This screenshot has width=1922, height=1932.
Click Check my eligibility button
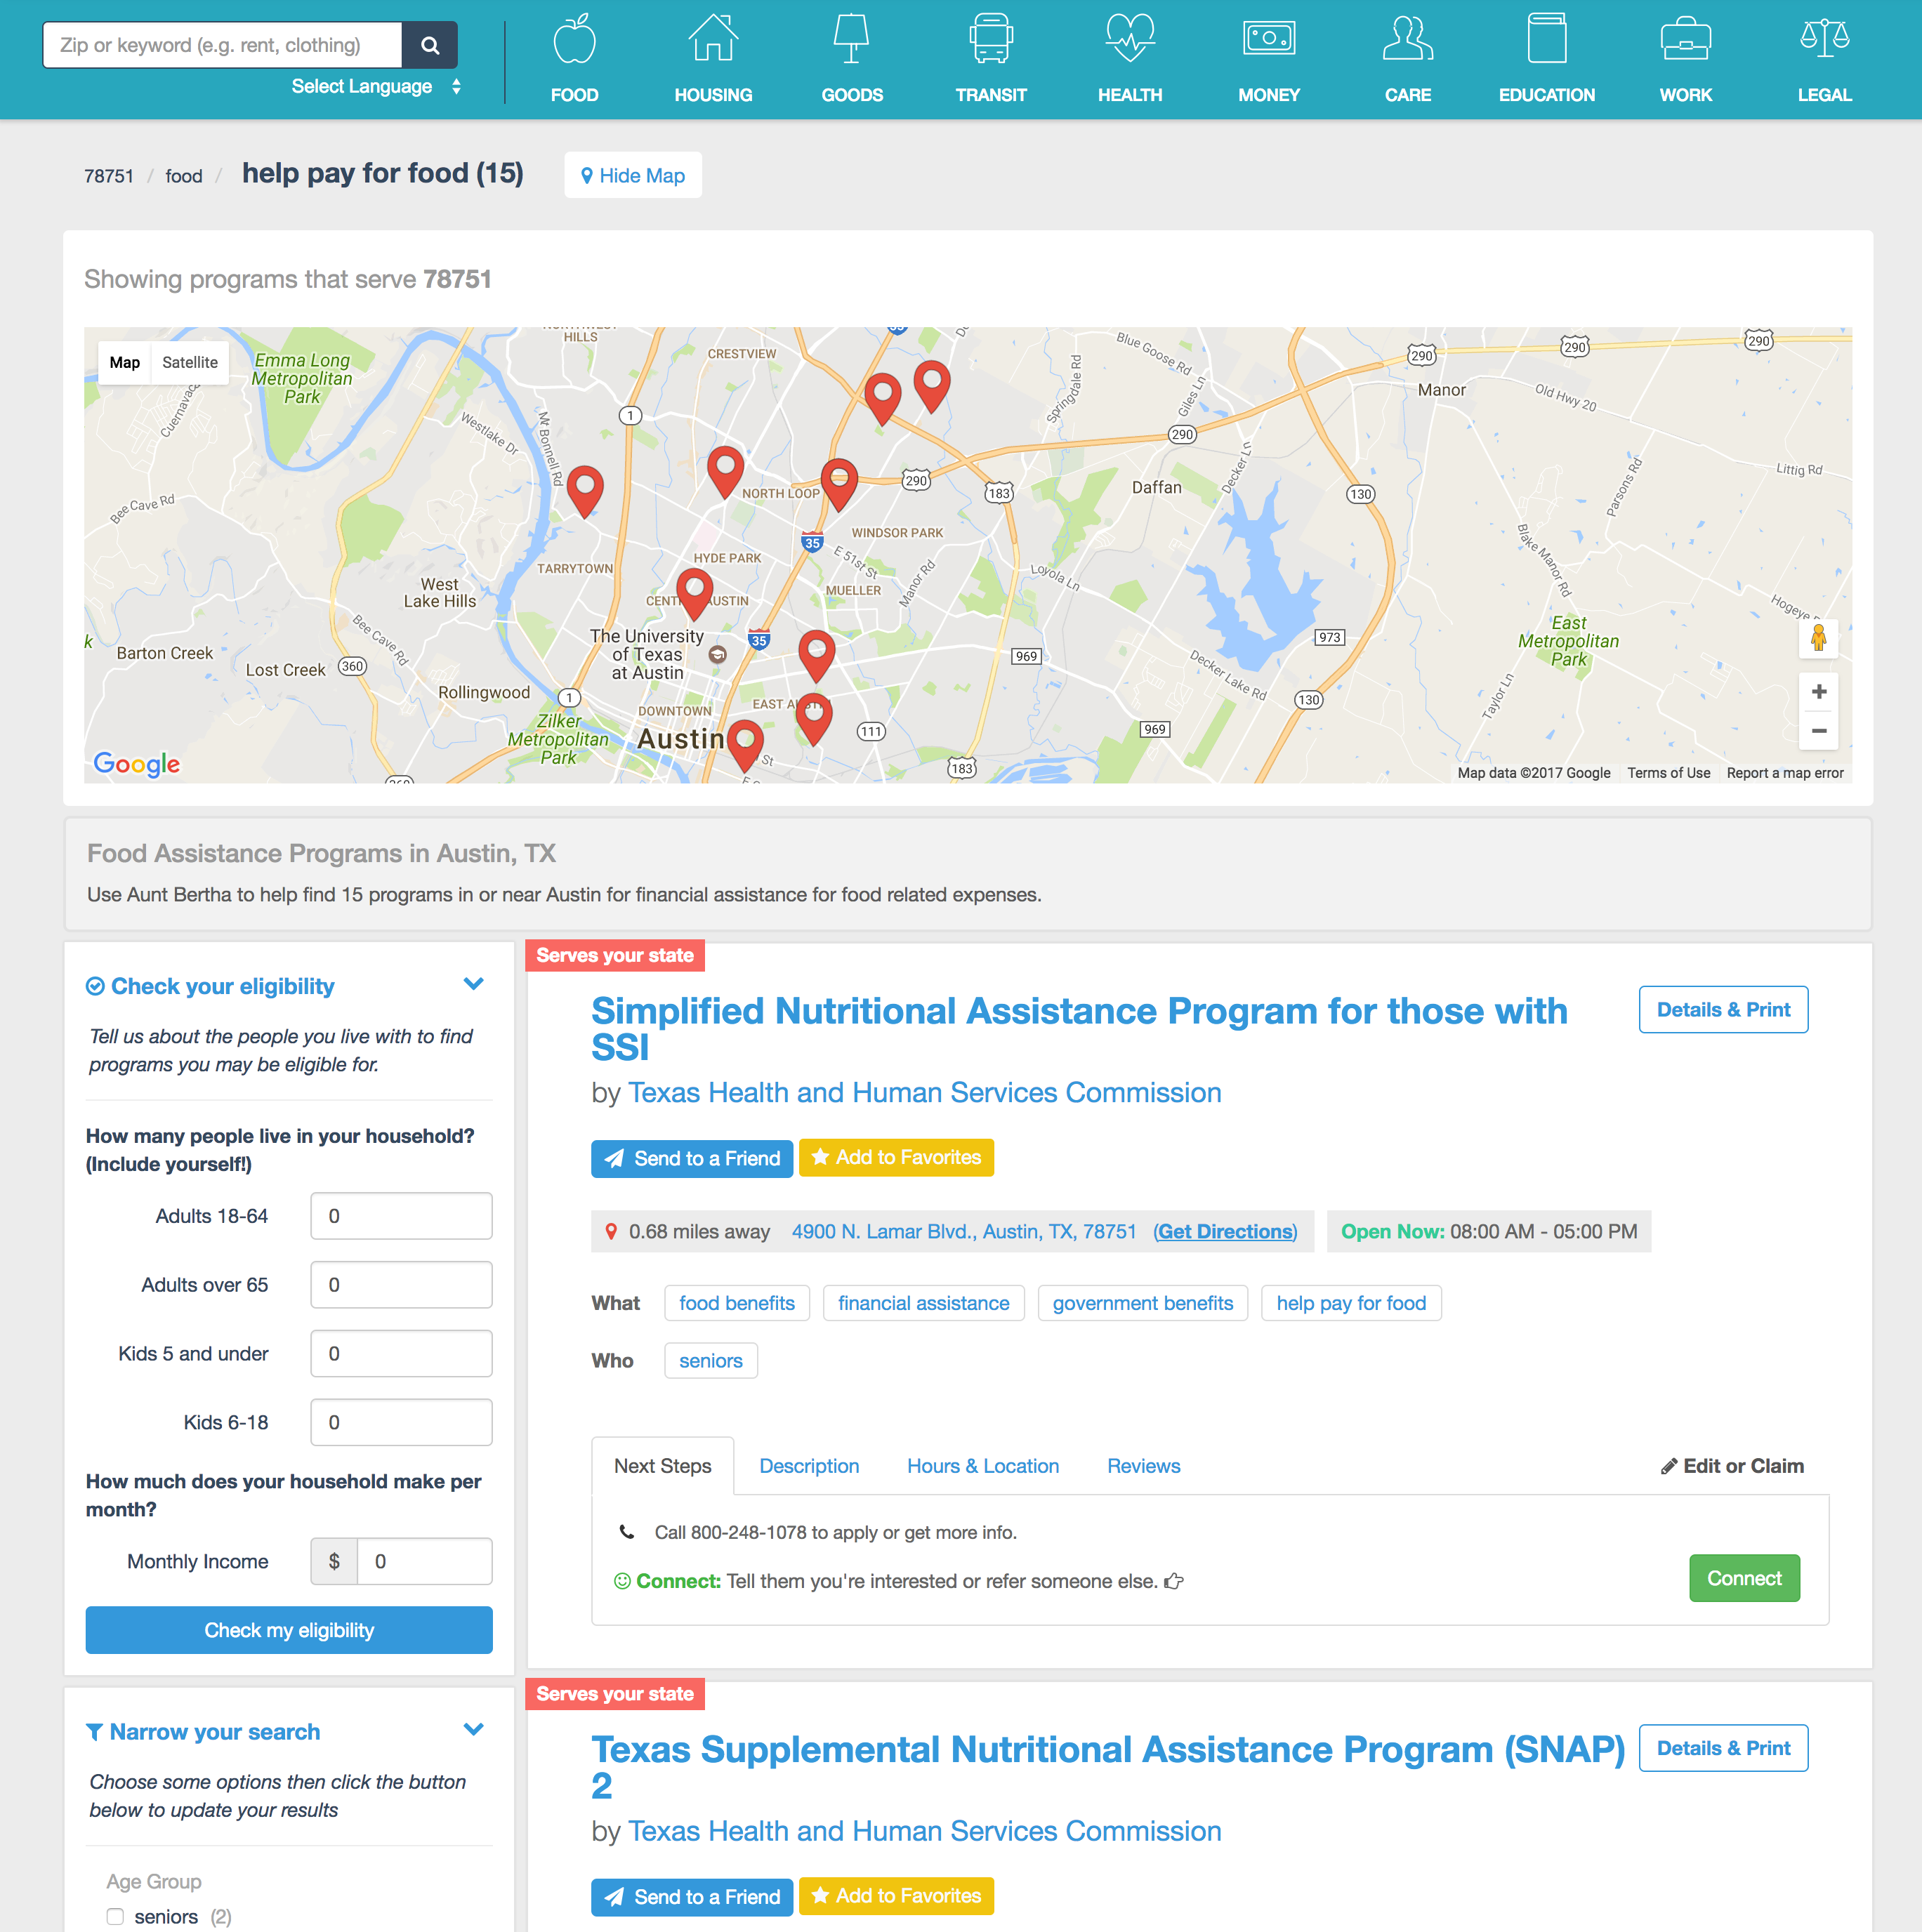[x=289, y=1630]
